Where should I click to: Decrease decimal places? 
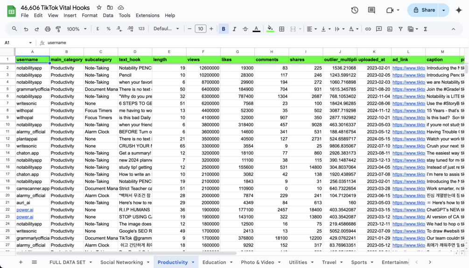pyautogui.click(x=119, y=29)
